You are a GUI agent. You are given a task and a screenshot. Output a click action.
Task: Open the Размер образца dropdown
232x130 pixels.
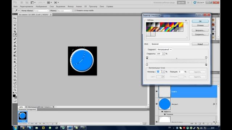pos(41,10)
